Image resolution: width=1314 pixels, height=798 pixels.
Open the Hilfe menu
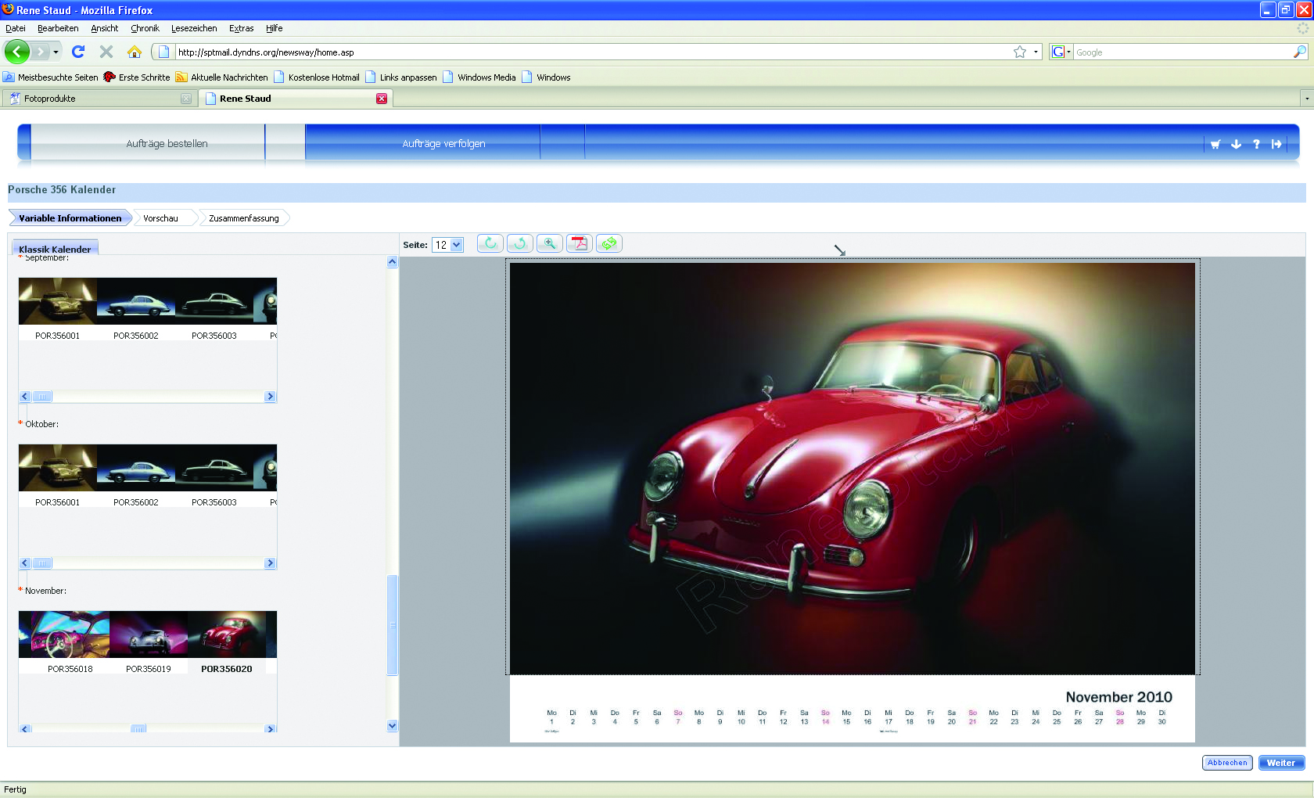274,28
